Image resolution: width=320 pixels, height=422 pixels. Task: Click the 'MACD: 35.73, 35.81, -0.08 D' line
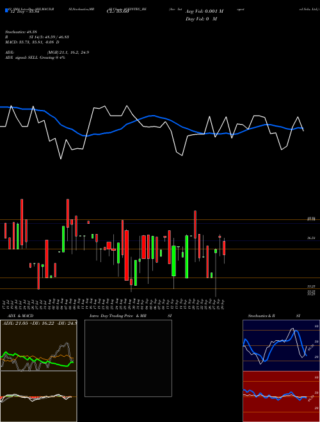click(x=32, y=42)
